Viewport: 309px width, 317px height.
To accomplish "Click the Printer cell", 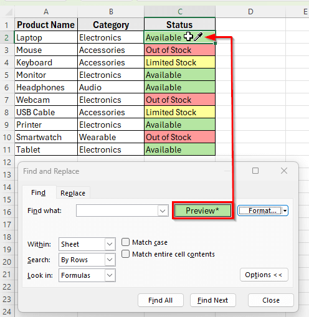I will click(46, 125).
